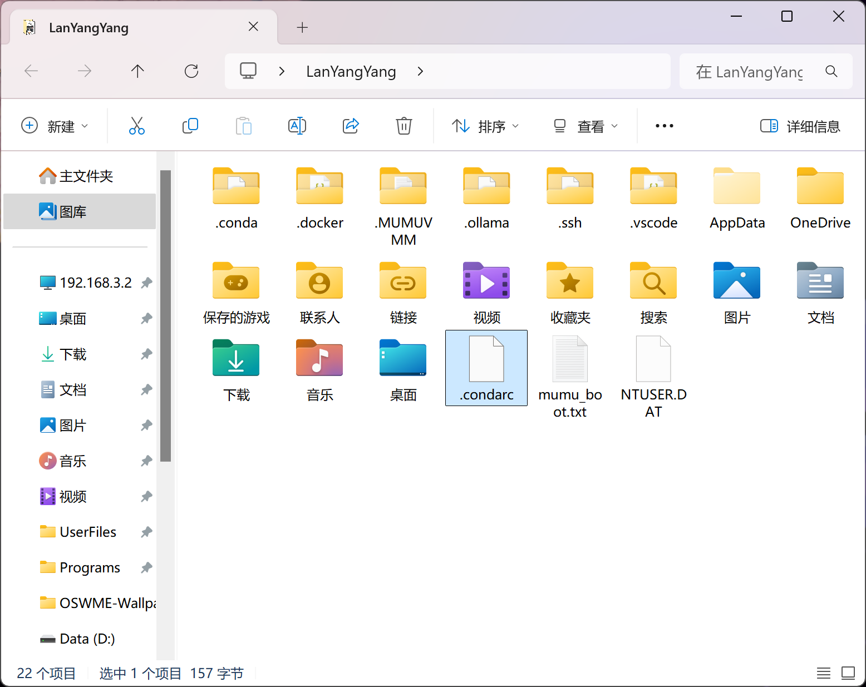This screenshot has width=866, height=687.
Task: Switch to large icons view in status bar
Action: (x=848, y=673)
